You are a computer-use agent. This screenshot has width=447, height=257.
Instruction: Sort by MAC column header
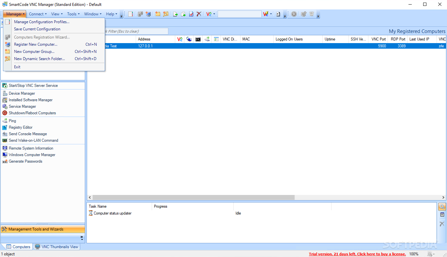257,39
